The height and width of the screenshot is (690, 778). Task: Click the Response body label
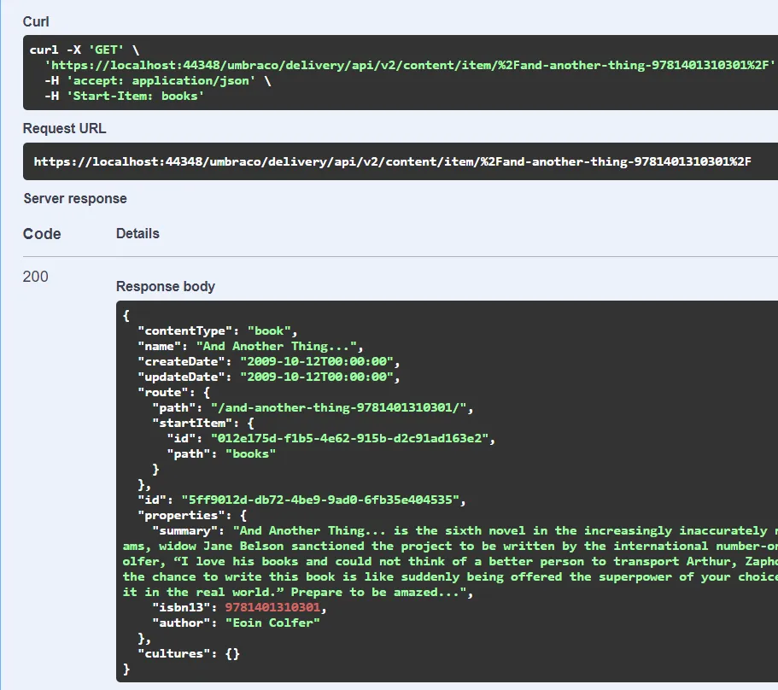(x=165, y=287)
